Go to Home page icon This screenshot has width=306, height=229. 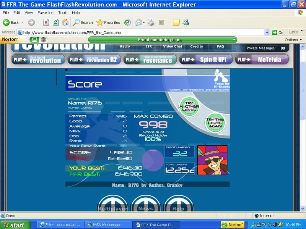pos(65,23)
